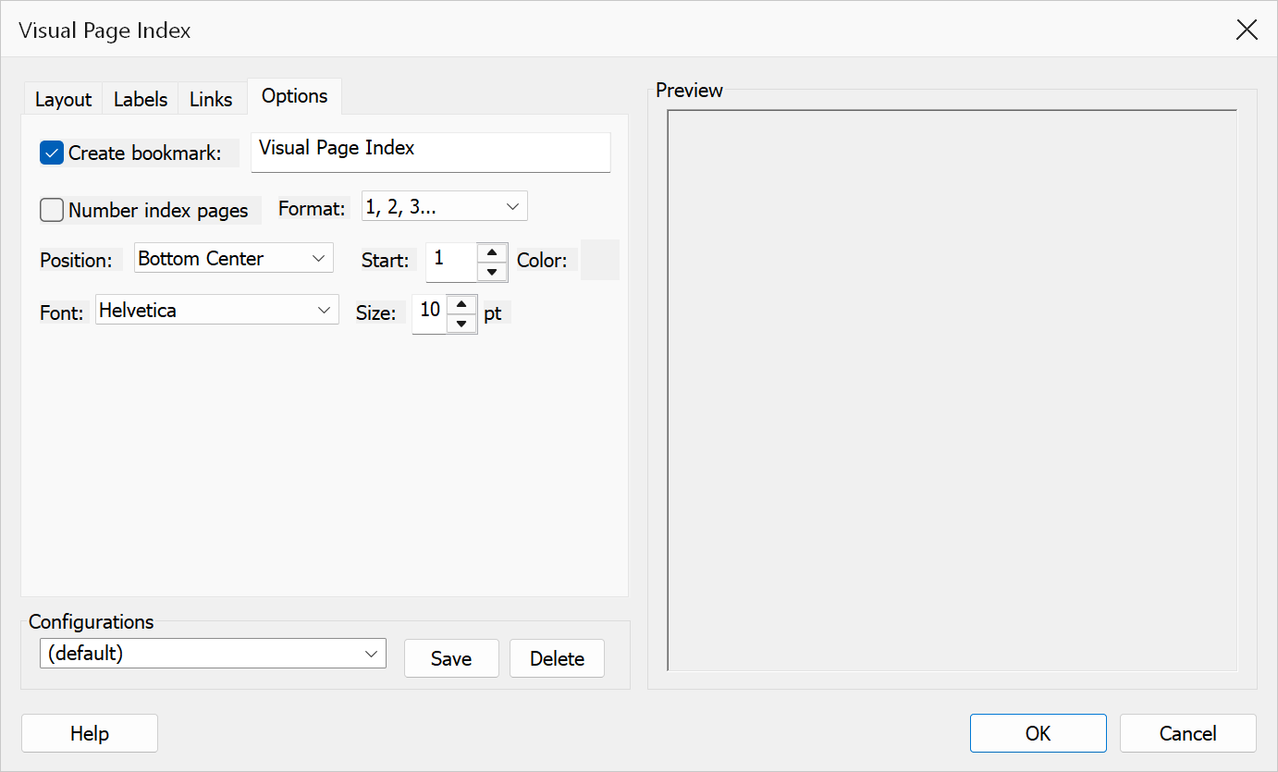The width and height of the screenshot is (1278, 772).
Task: Expand the Position dropdown set to Bottom Center
Action: click(x=233, y=258)
